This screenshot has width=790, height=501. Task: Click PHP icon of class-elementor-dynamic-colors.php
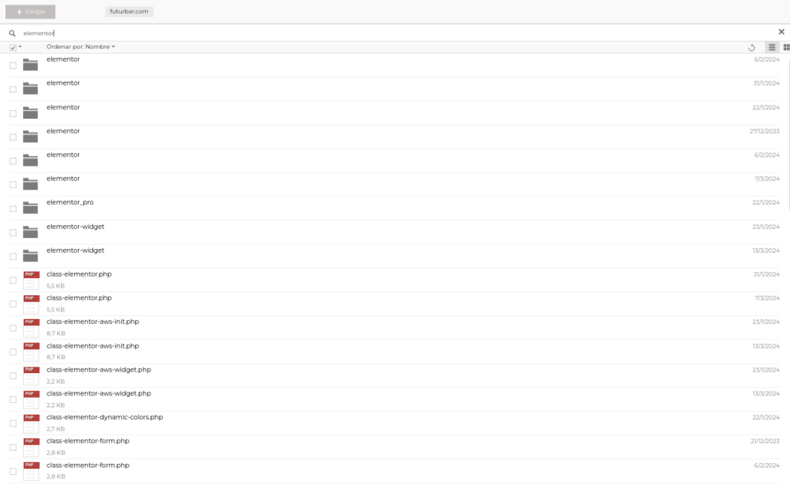coord(31,423)
